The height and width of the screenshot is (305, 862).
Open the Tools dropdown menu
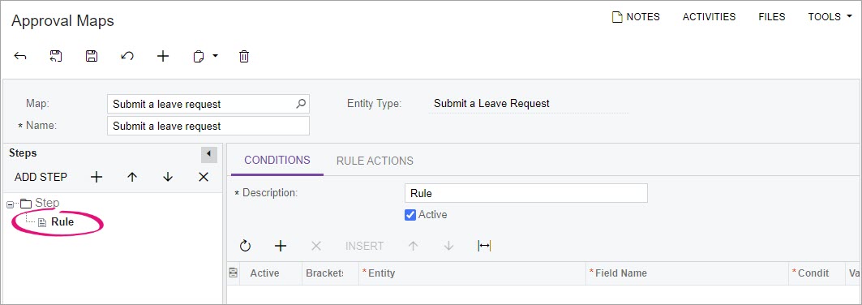(830, 17)
